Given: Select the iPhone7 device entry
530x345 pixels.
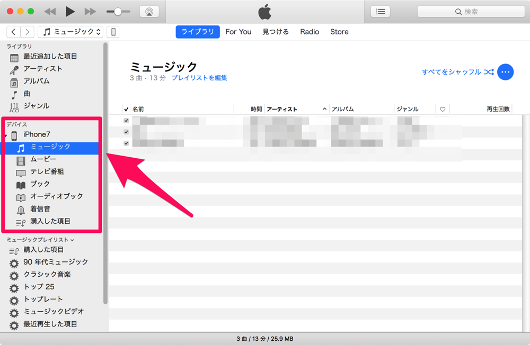Looking at the screenshot, I should click(37, 135).
